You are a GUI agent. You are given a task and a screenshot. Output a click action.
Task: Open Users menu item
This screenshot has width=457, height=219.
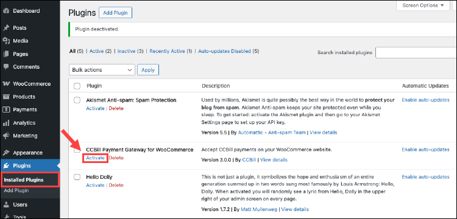point(20,205)
